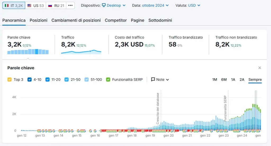Set chart range to Sempre

(255, 80)
